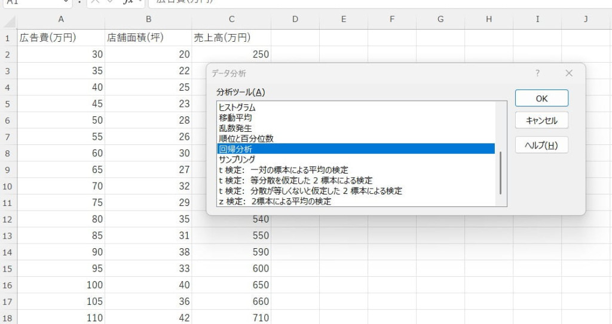
Task: Select ヒストグラム in the analysis tools list
Action: (x=237, y=108)
